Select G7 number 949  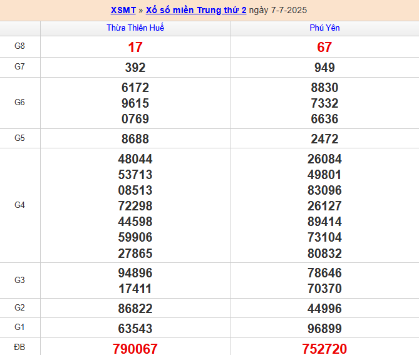pyautogui.click(x=324, y=68)
